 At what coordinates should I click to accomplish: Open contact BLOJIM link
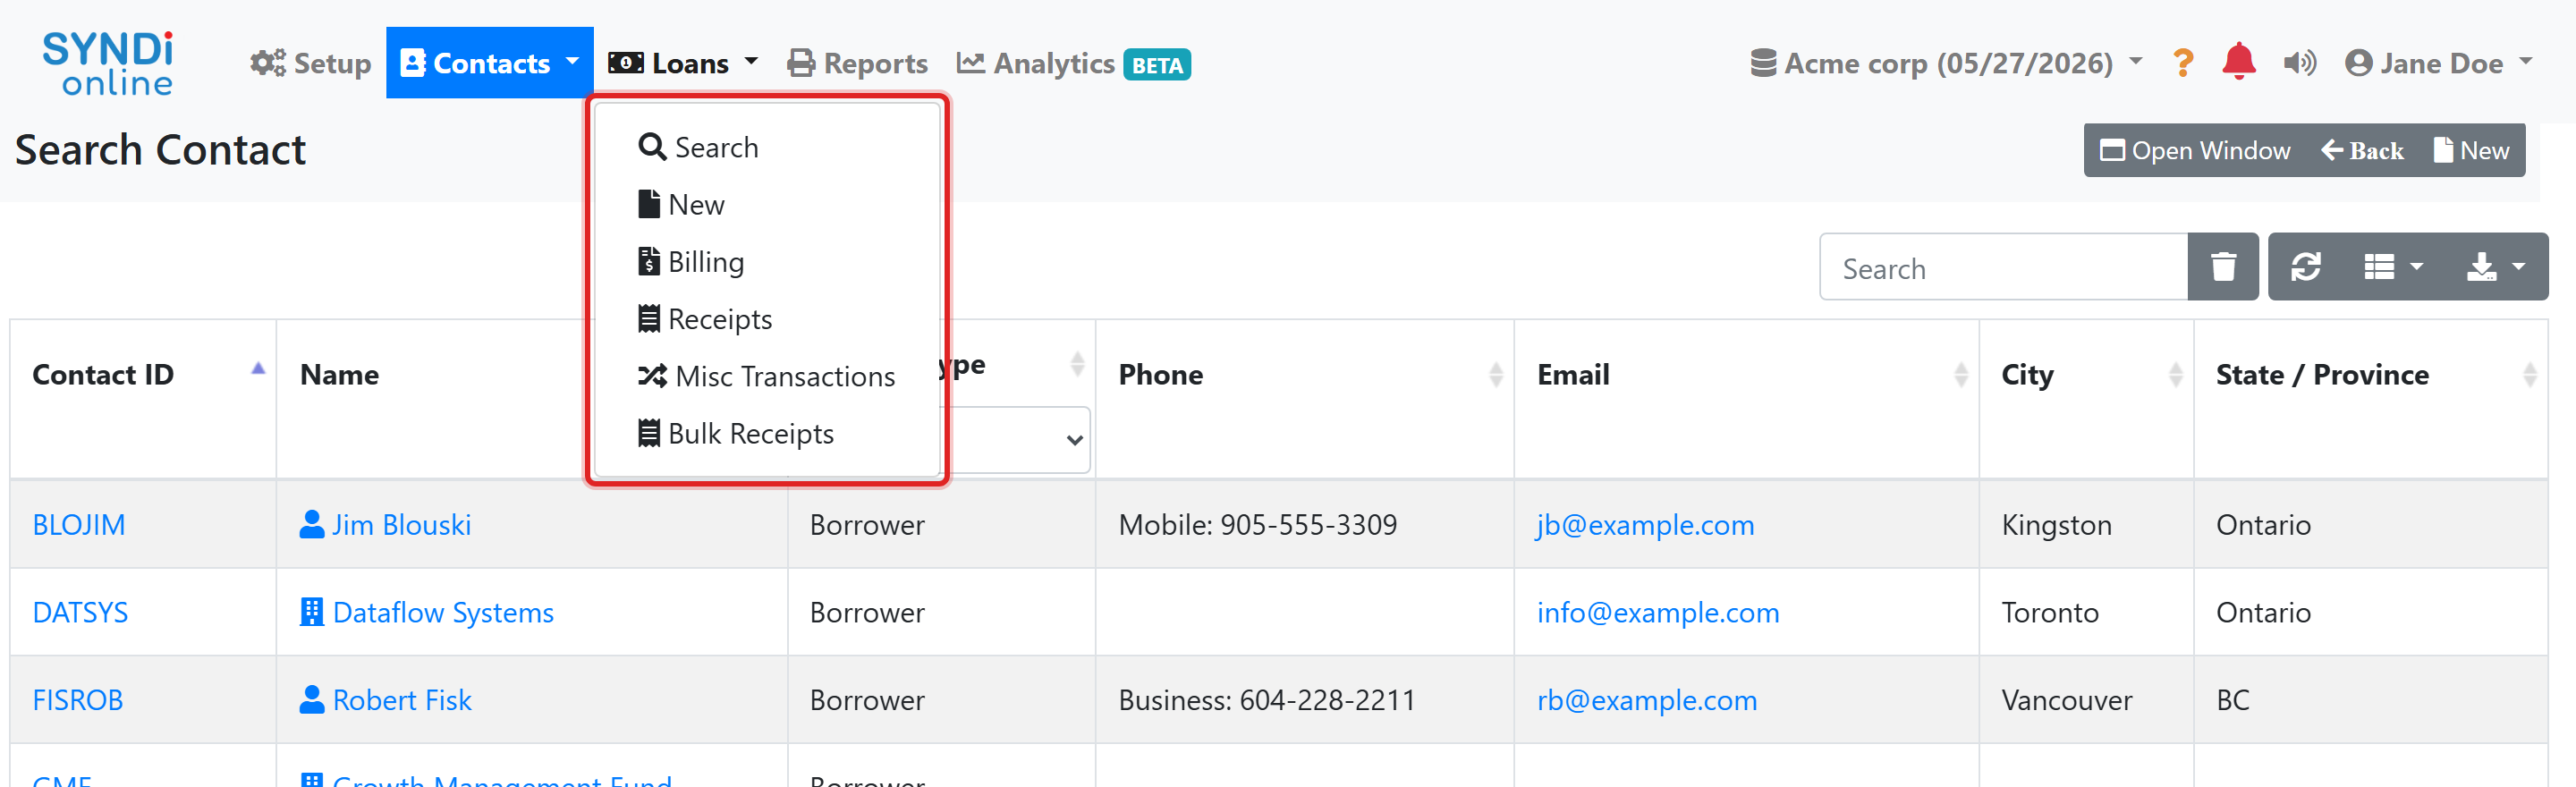point(79,525)
